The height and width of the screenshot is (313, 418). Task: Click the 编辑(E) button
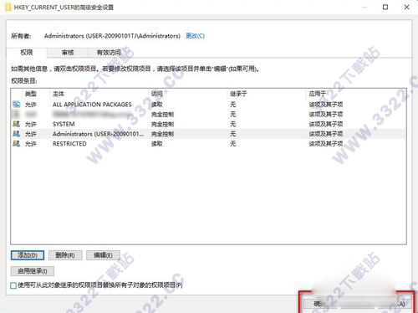click(103, 255)
